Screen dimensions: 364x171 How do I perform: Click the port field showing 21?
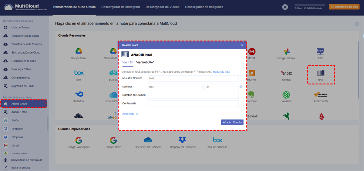(x=221, y=87)
